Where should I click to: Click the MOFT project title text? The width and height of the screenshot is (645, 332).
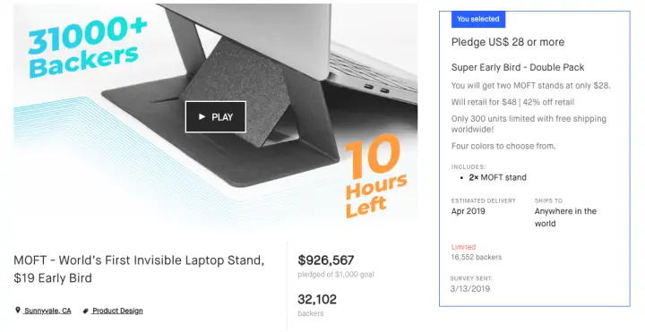click(139, 269)
